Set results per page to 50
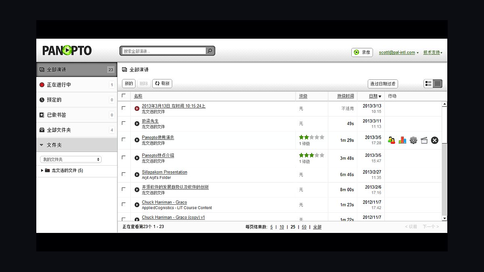 point(304,227)
